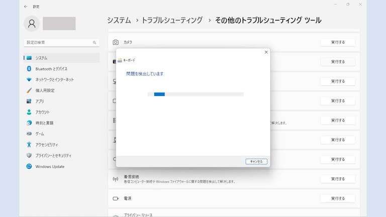This screenshot has height=217, width=386.
Task: Click the 電源 battery icon
Action: click(x=116, y=198)
